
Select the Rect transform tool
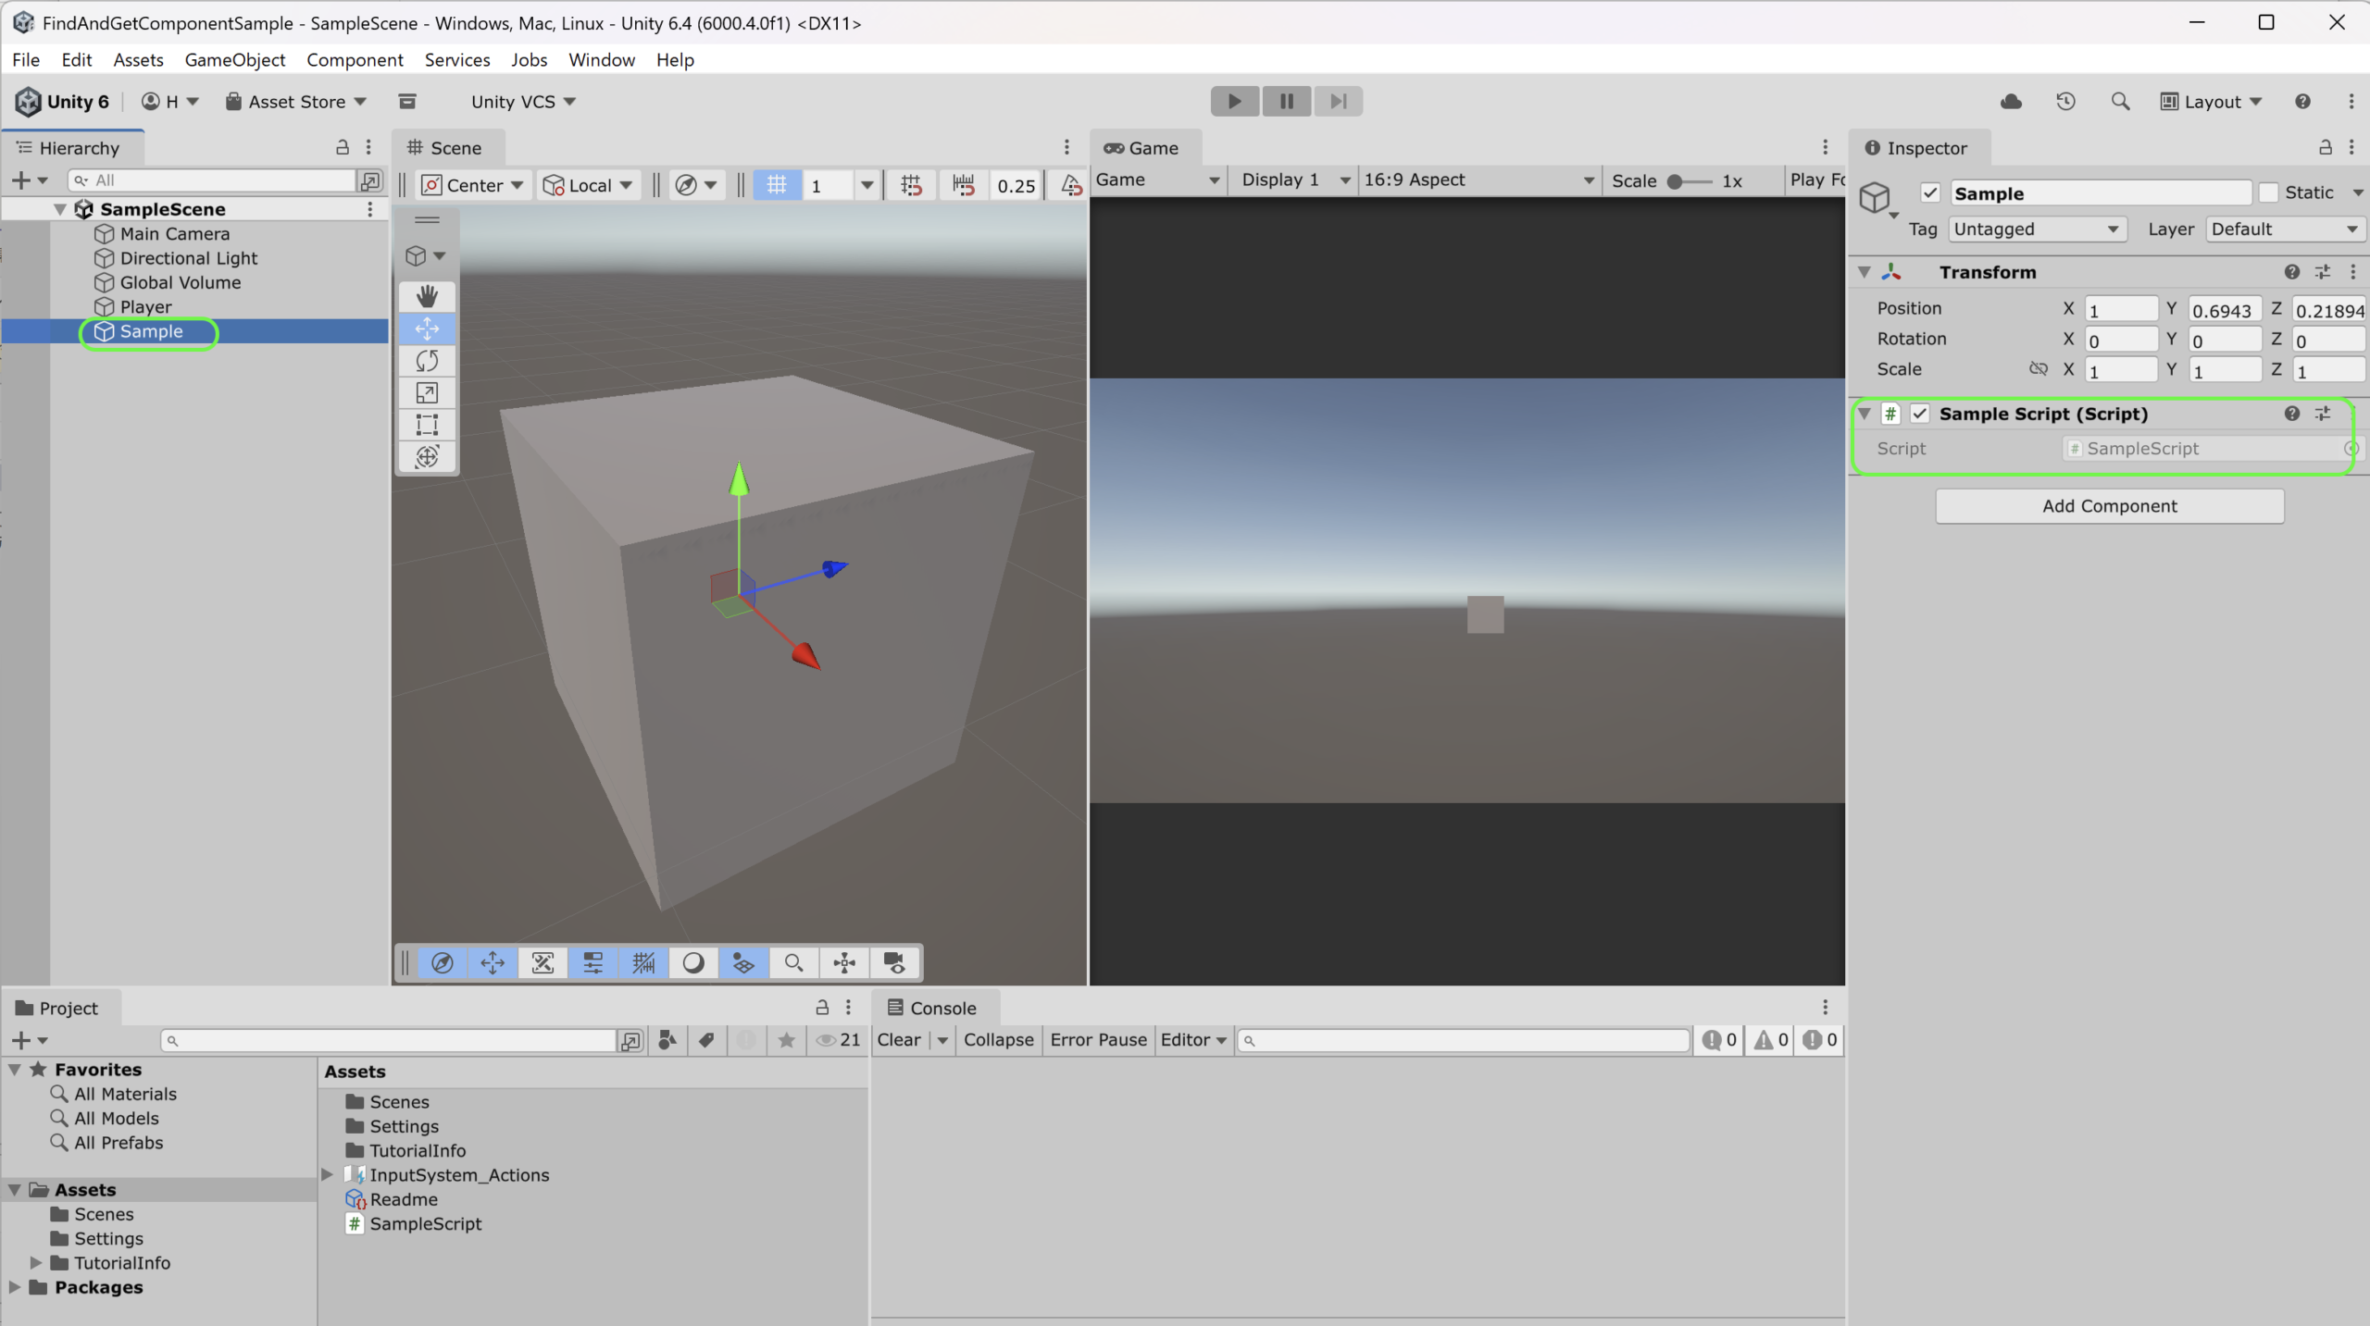click(427, 425)
